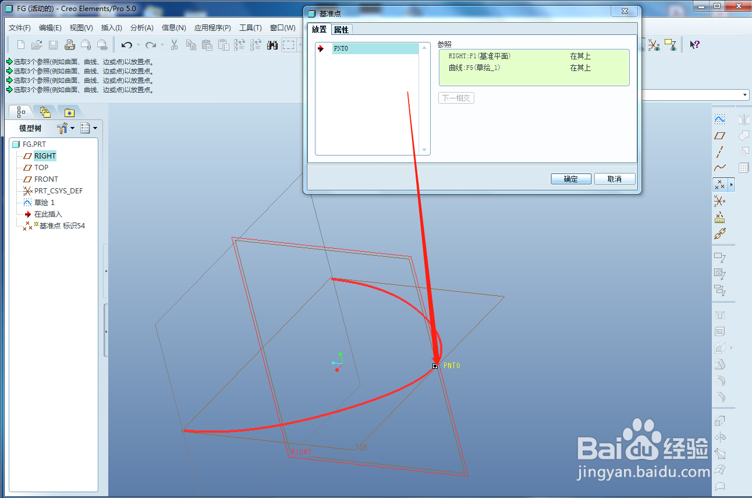Screen dimensions: 752x498
Task: Select the RIGHT:F1(基准平面) reference row
Action: coord(534,56)
